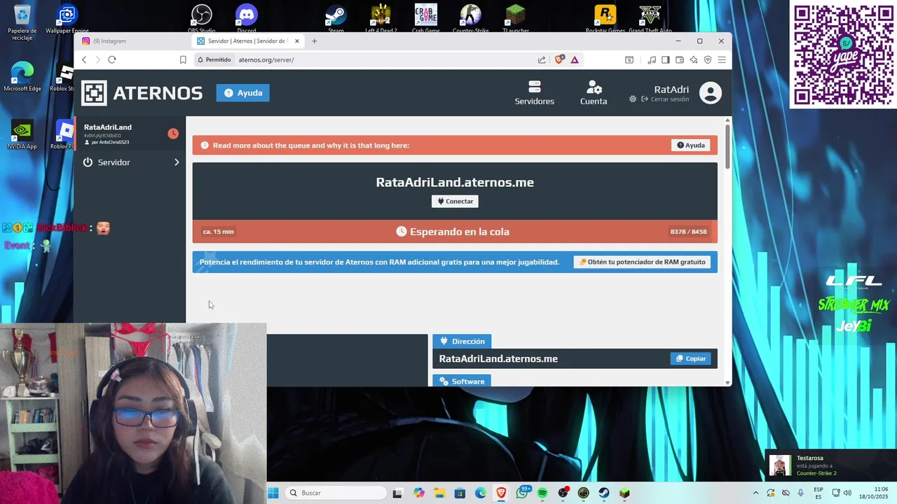897x504 pixels.
Task: Bookmark this page with the bookmark icon
Action: [x=183, y=59]
